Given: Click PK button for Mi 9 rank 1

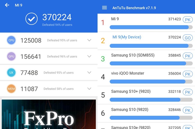Looking at the screenshot, I should tap(188, 20).
